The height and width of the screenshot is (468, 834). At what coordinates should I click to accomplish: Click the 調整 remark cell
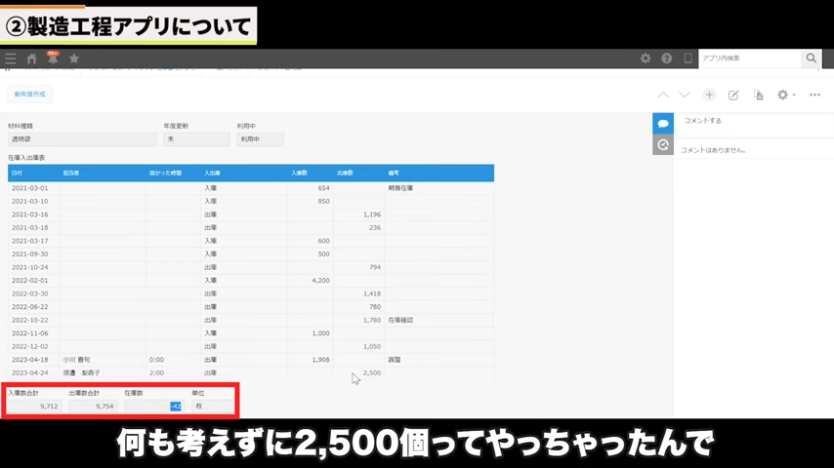click(439, 360)
